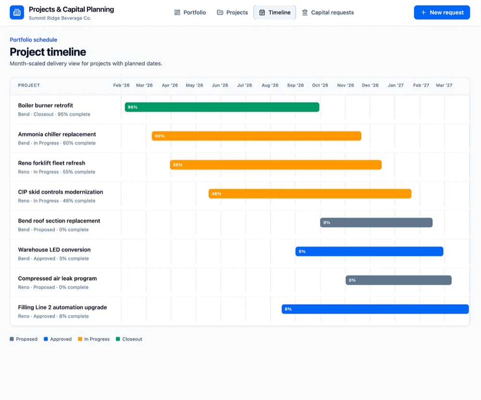Screen dimensions: 481x400
Task: Click the Compressed air leak program bar
Action: pyautogui.click(x=398, y=280)
